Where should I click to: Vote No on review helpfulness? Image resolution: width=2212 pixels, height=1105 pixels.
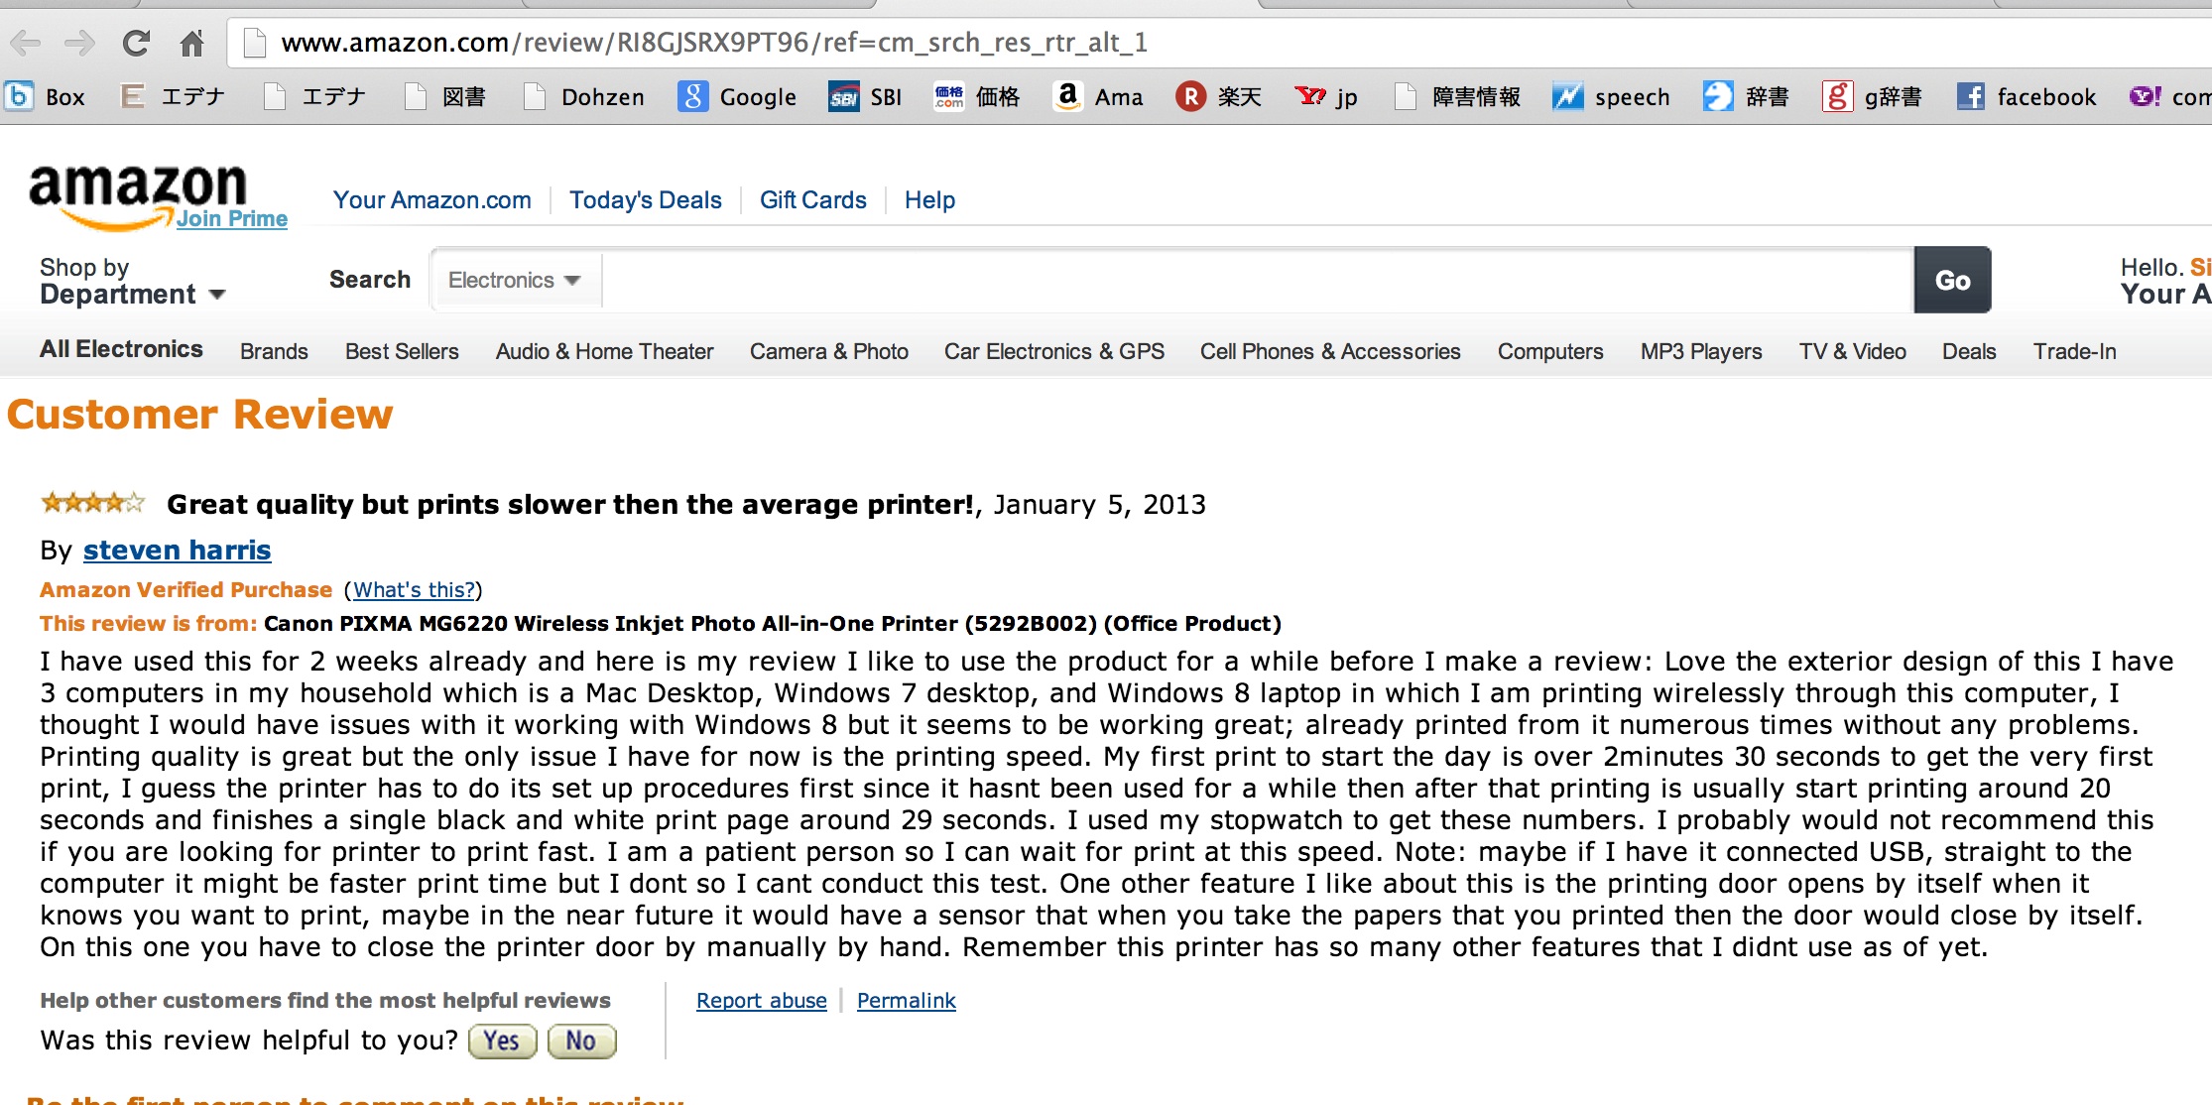click(x=581, y=1041)
